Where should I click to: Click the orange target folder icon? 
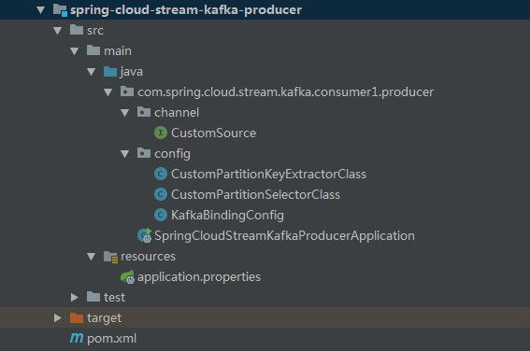(x=77, y=317)
